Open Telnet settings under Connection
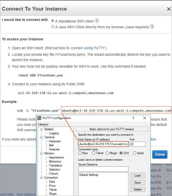Screen dimensions: 172x196 [53, 190]
